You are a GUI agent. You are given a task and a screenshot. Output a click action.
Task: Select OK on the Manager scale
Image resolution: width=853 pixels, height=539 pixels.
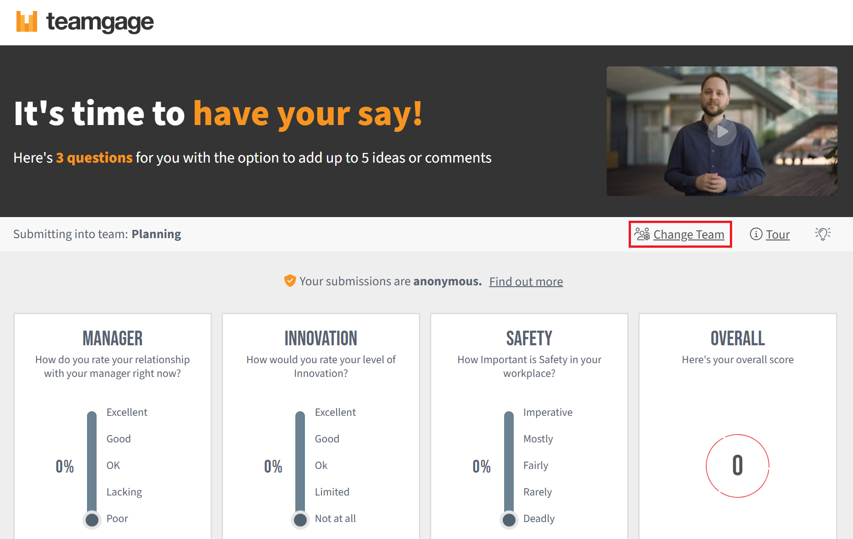(x=113, y=465)
